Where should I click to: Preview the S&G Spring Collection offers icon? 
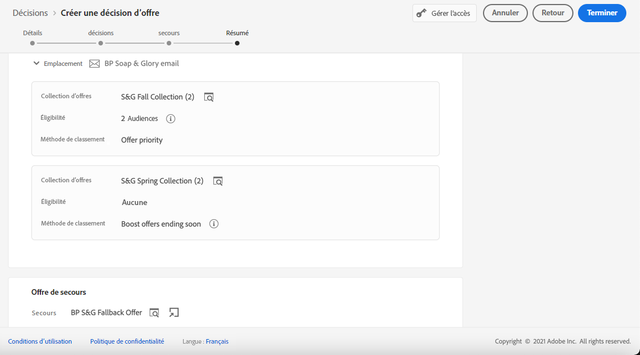(x=218, y=181)
